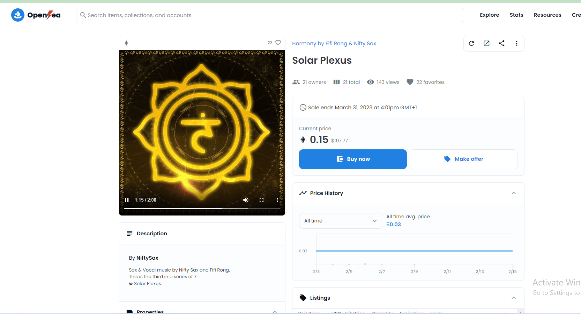Screen dimensions: 581x314
Task: Seek on the video progress bar
Action: tap(202, 208)
